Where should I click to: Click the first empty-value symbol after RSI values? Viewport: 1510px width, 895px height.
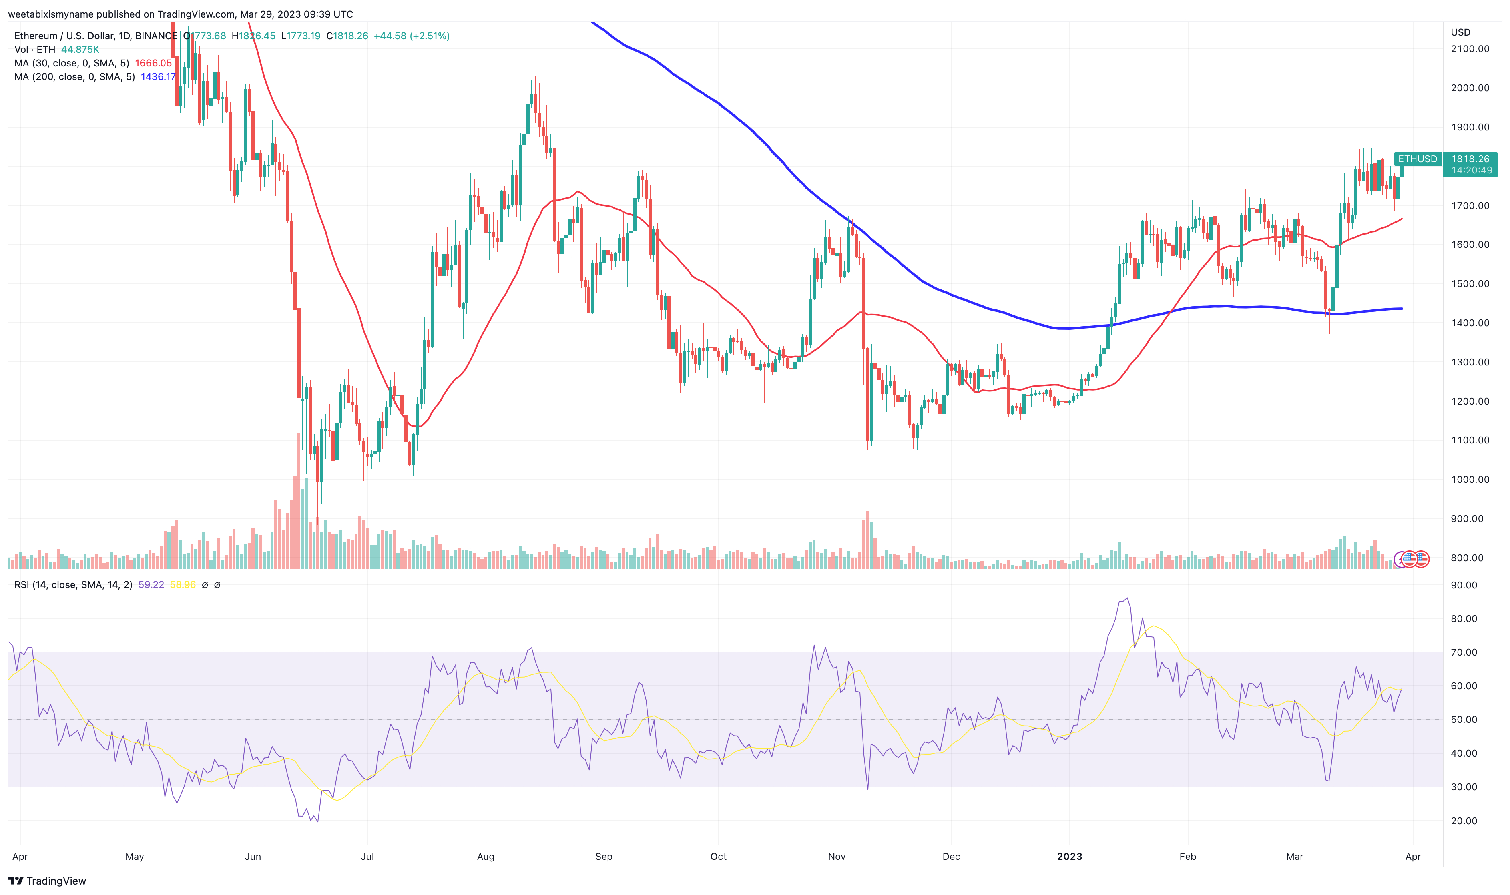coord(205,585)
